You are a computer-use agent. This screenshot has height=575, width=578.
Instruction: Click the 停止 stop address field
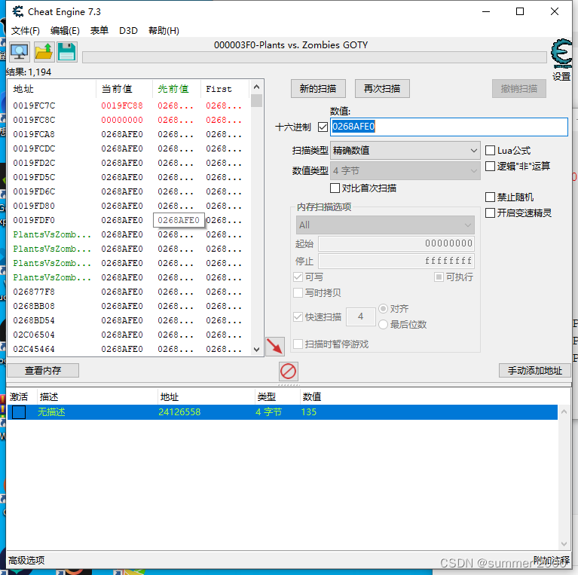coord(396,261)
